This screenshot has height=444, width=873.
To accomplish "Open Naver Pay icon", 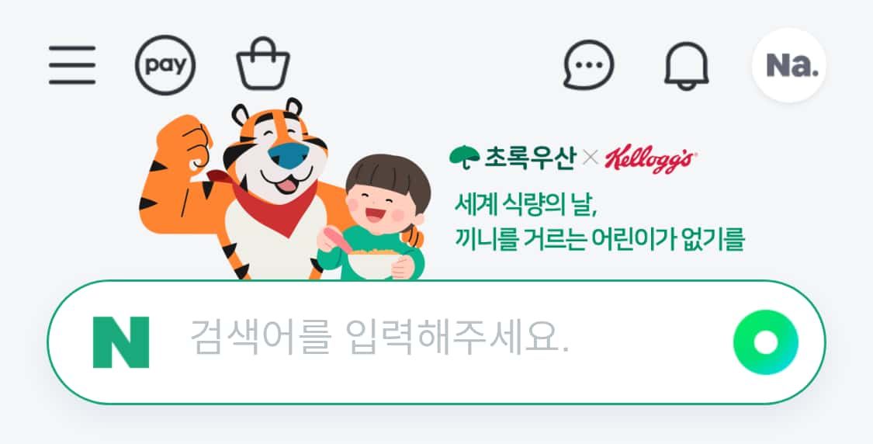I will pyautogui.click(x=165, y=65).
